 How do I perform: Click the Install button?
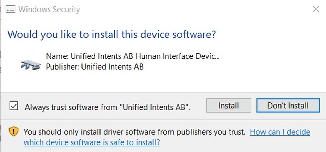[x=229, y=106]
